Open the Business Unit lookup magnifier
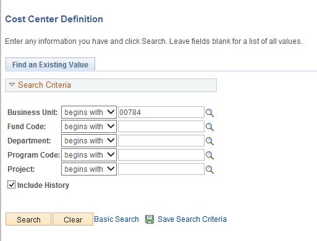317x241 pixels. point(209,112)
